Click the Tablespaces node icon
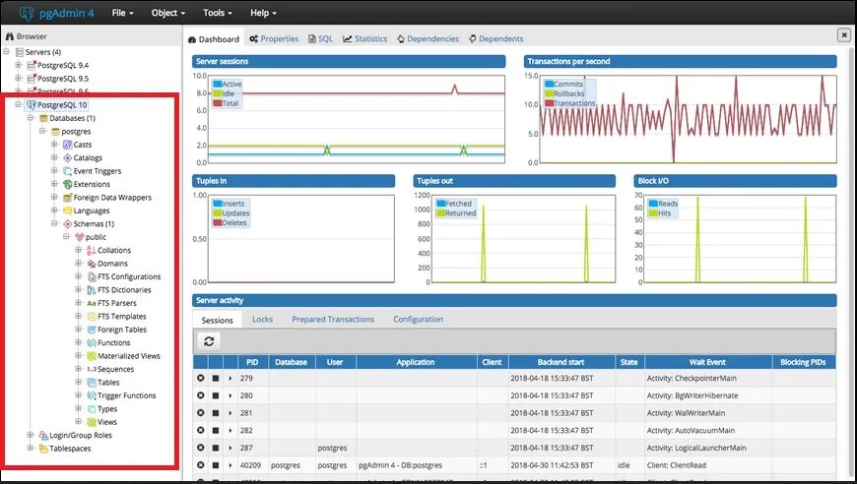The height and width of the screenshot is (484, 857). pyautogui.click(x=43, y=449)
